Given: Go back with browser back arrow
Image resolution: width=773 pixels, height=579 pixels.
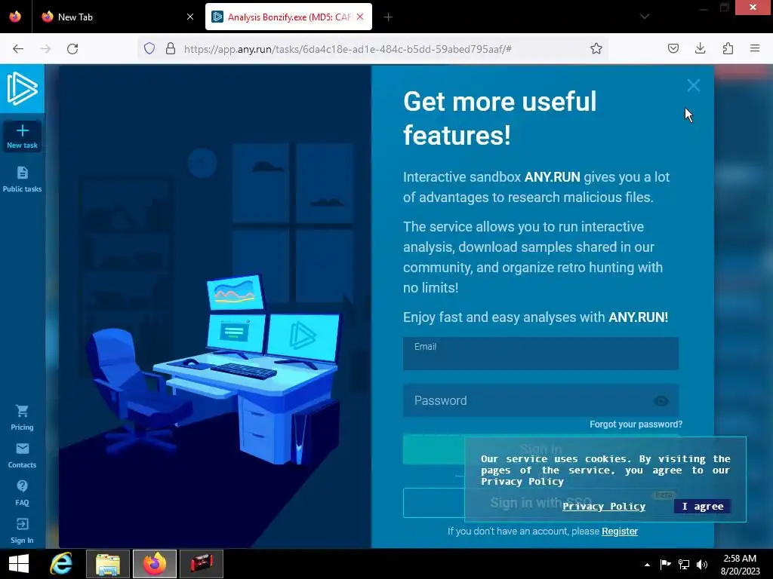Looking at the screenshot, I should pyautogui.click(x=18, y=49).
